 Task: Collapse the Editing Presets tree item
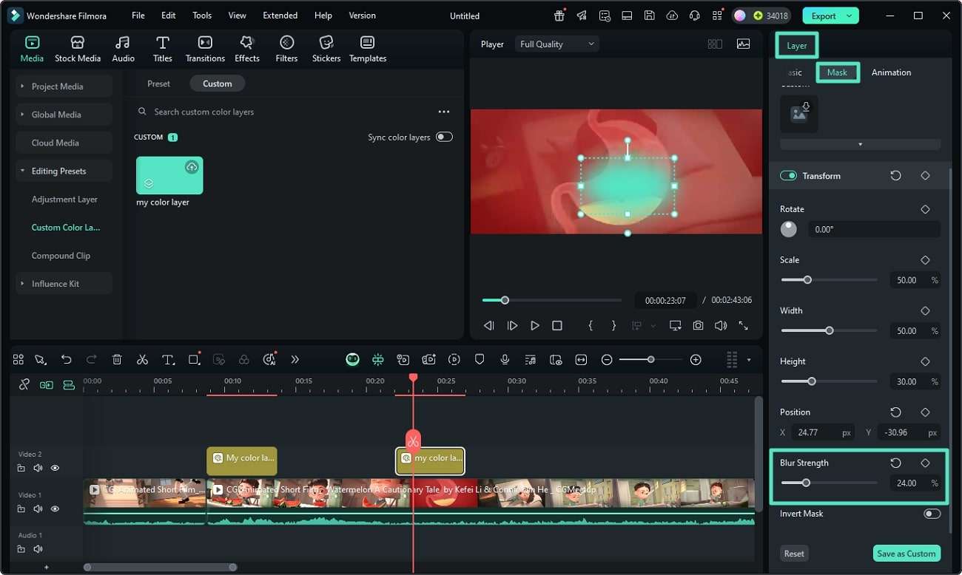click(22, 171)
